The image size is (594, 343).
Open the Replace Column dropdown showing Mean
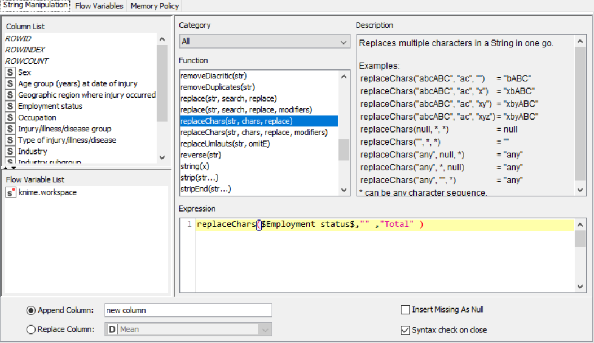tap(188, 329)
